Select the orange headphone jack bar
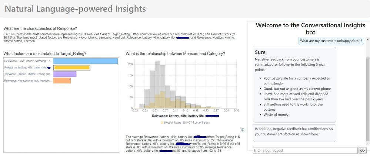 click(x=62, y=80)
